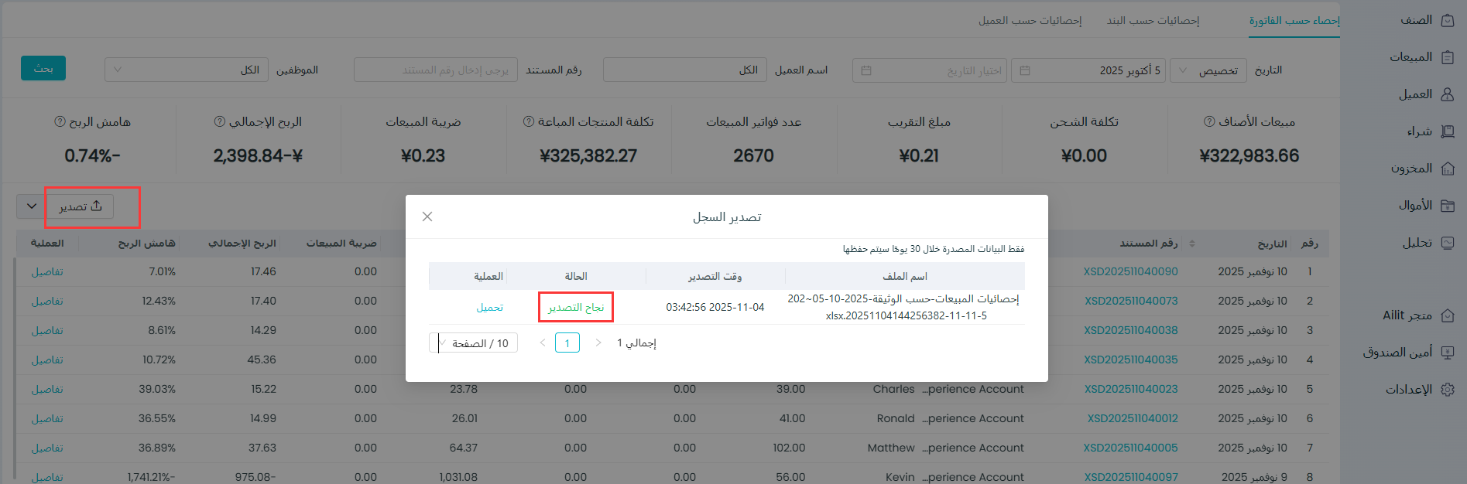The width and height of the screenshot is (1467, 484).
Task: Open the Customer section icon in the sidebar
Action: click(x=1447, y=94)
